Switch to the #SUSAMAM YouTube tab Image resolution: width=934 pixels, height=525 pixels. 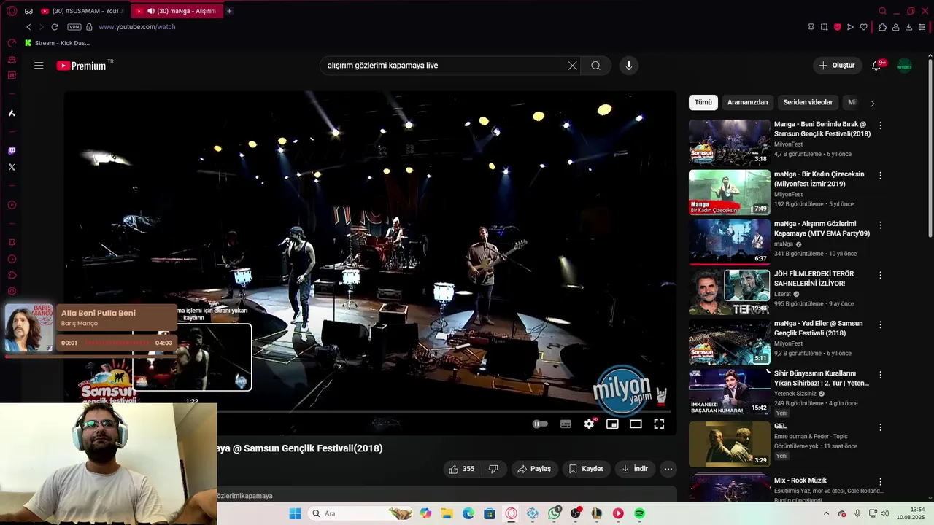tap(82, 11)
